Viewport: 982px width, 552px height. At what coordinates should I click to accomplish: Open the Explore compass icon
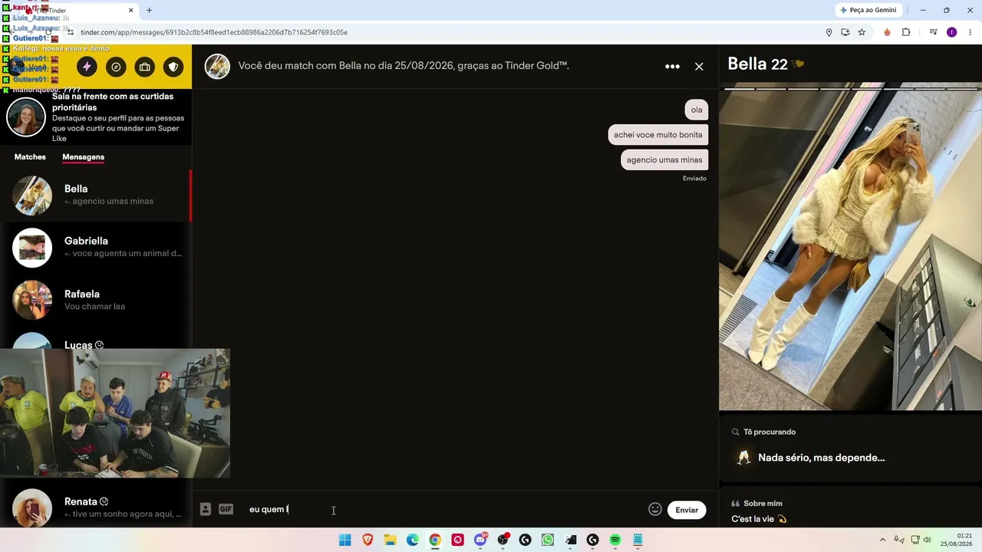pos(116,67)
